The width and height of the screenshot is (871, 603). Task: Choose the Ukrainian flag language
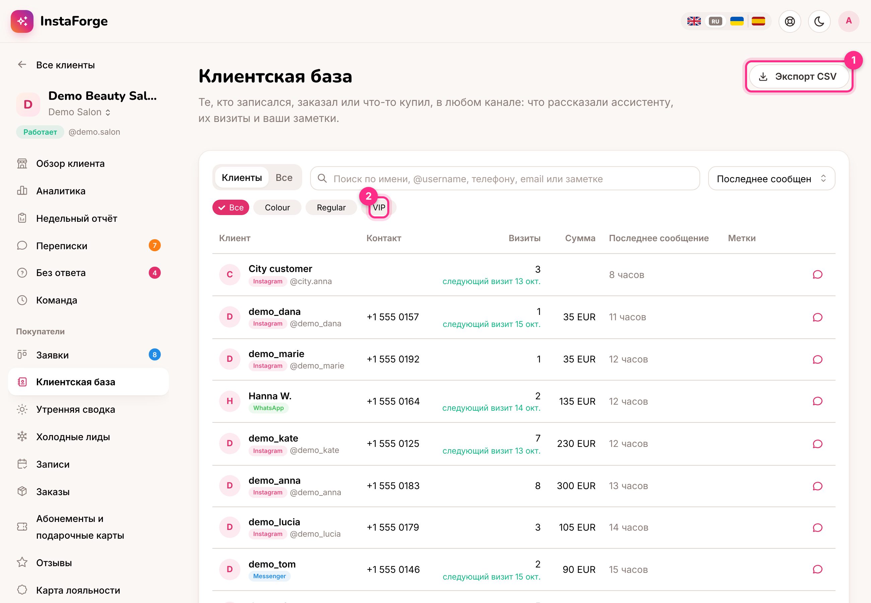(737, 21)
